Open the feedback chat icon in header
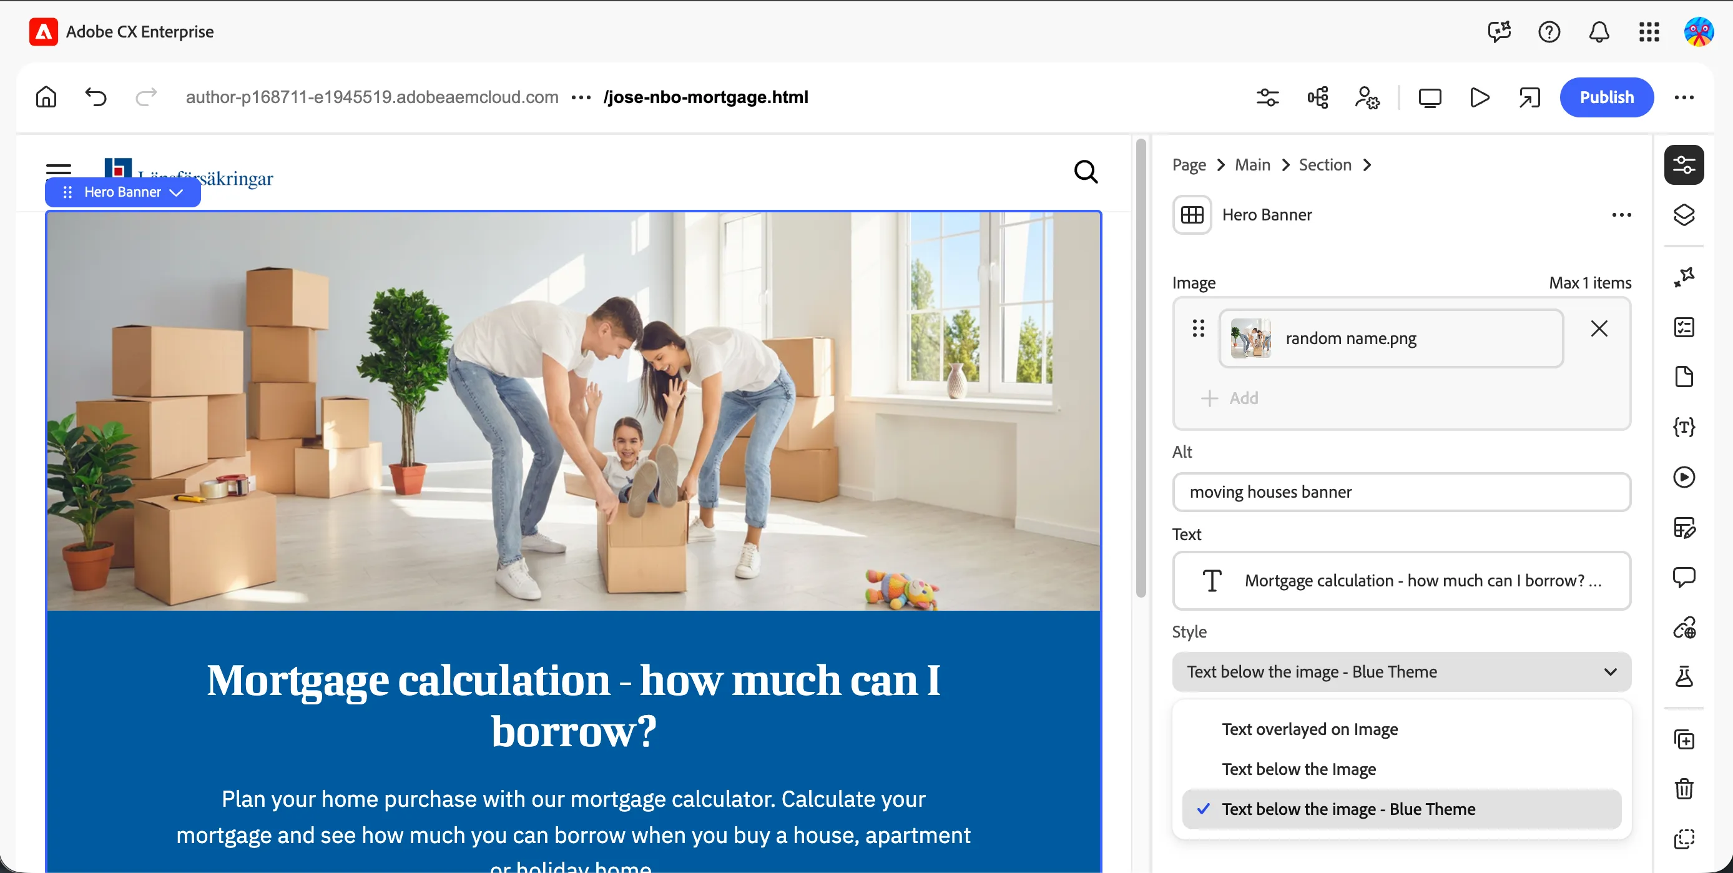Viewport: 1733px width, 873px height. tap(1500, 32)
